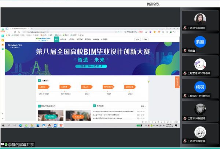Click the taskbar search magnifier icon
Viewport: 220px width, 149px height.
click(9, 126)
